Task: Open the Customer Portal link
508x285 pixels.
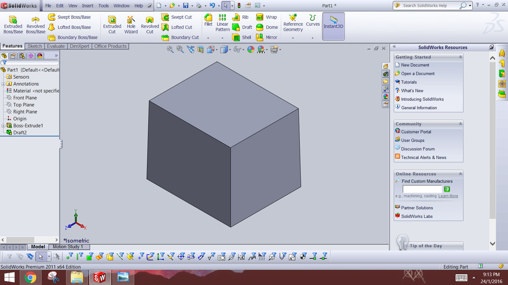Action: 416,132
